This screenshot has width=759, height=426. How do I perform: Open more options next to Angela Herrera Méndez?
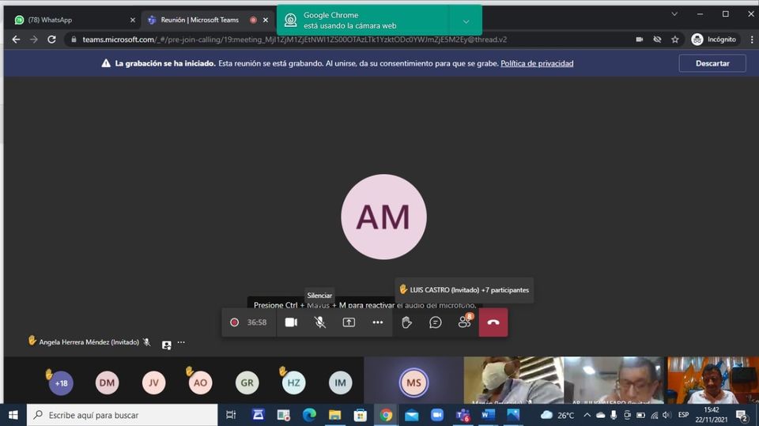[x=181, y=342]
